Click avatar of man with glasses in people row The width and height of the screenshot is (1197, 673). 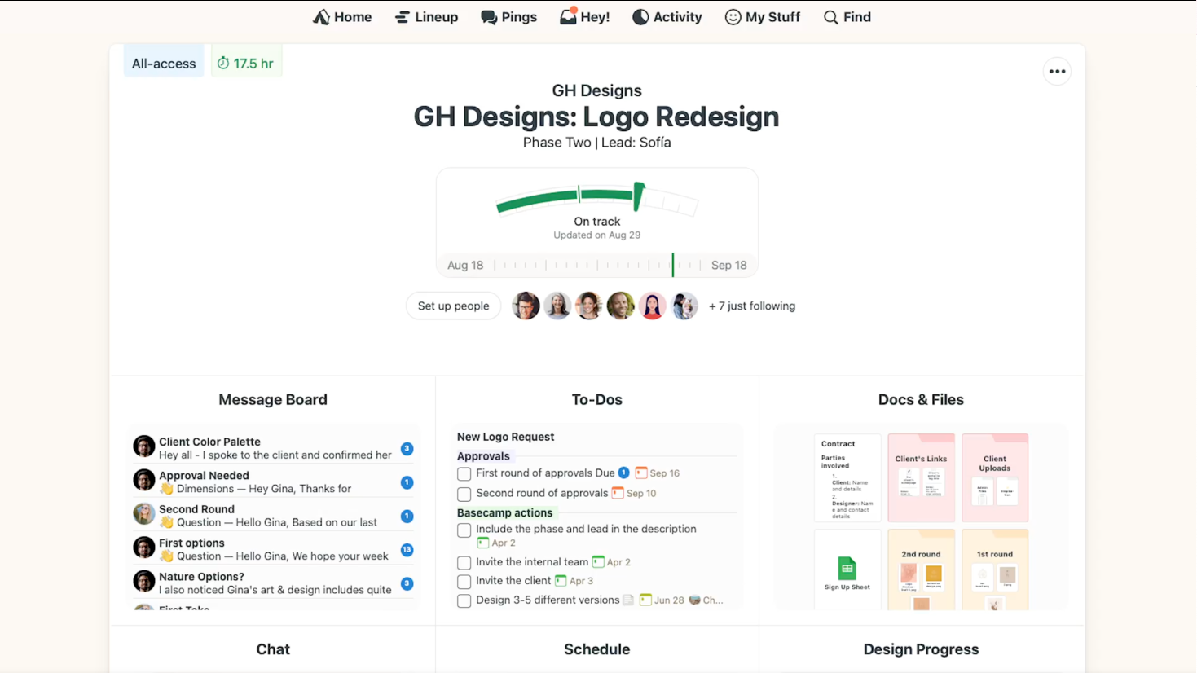(x=526, y=306)
